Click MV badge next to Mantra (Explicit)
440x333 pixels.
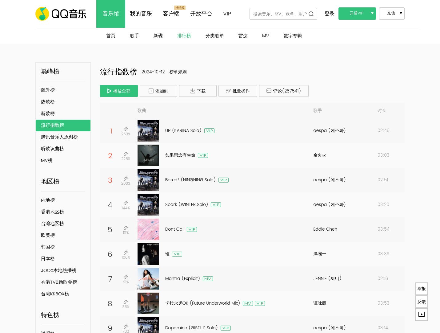click(x=208, y=279)
